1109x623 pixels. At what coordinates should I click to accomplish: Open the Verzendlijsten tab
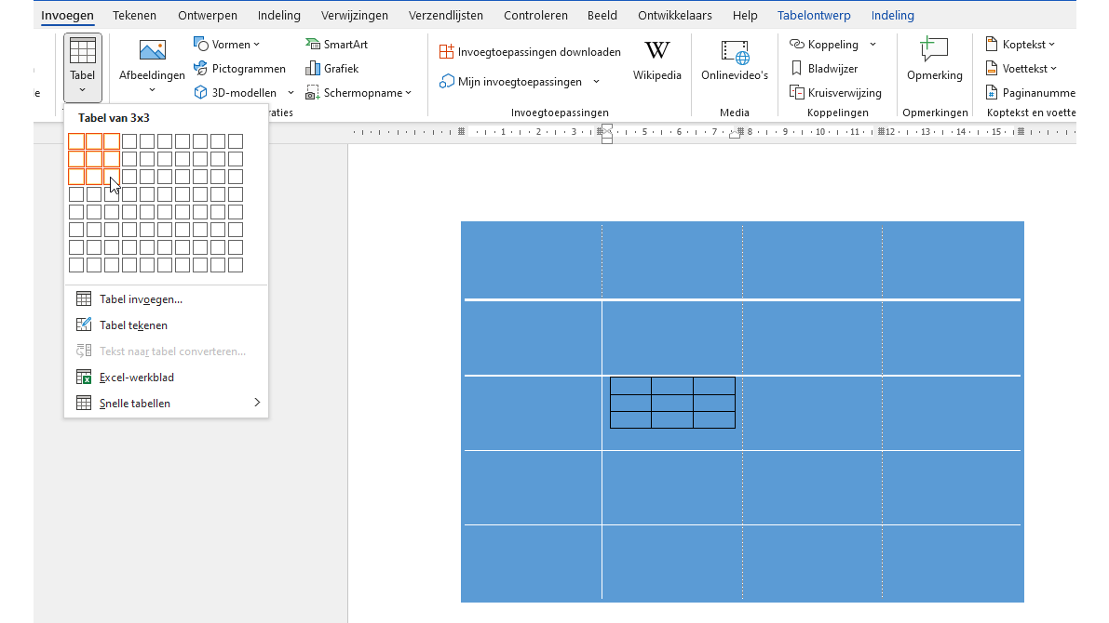446,15
